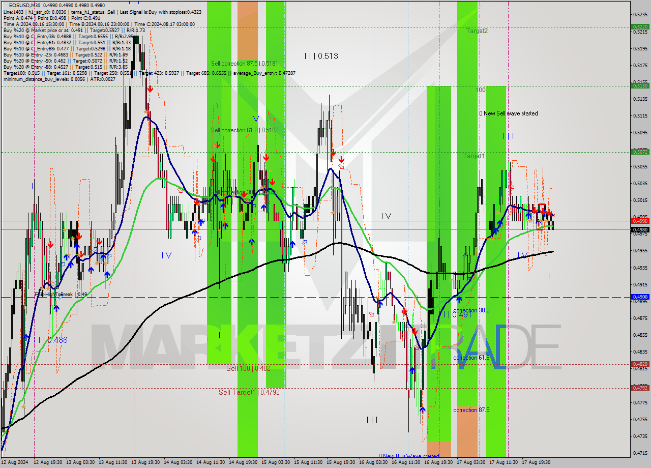Click the '12 Aug 19:30' time label
The image size is (651, 468).
[x=48, y=462]
